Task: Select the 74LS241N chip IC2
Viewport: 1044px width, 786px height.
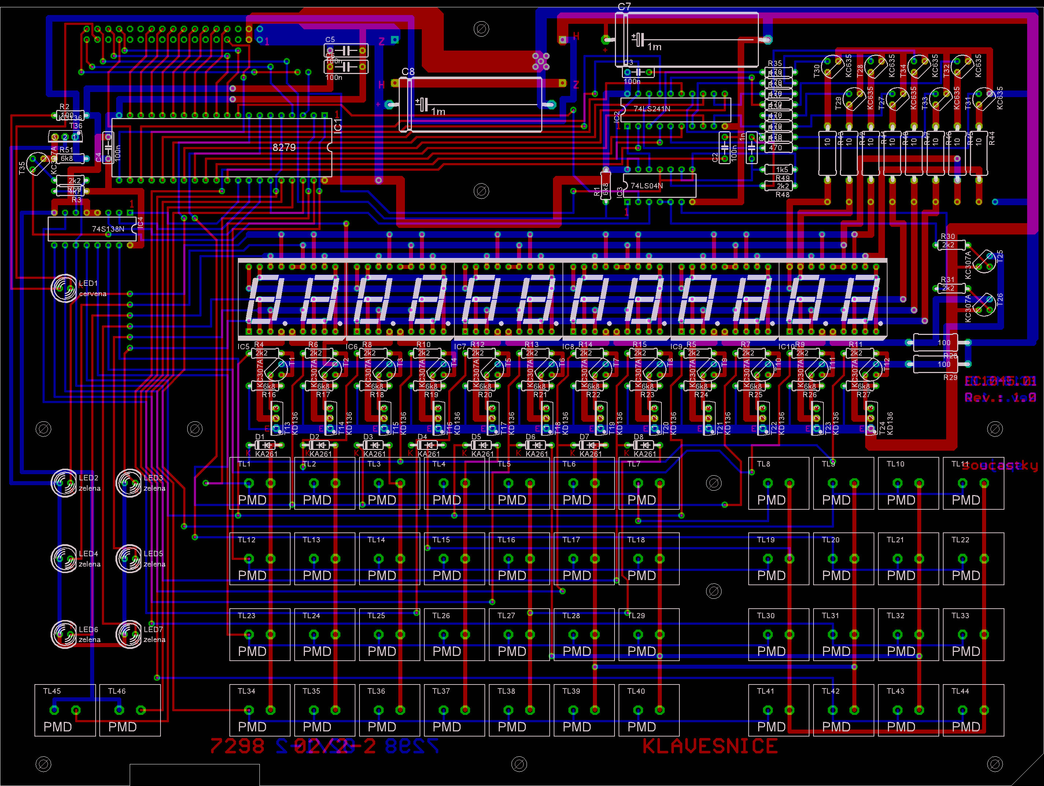Action: coord(675,110)
